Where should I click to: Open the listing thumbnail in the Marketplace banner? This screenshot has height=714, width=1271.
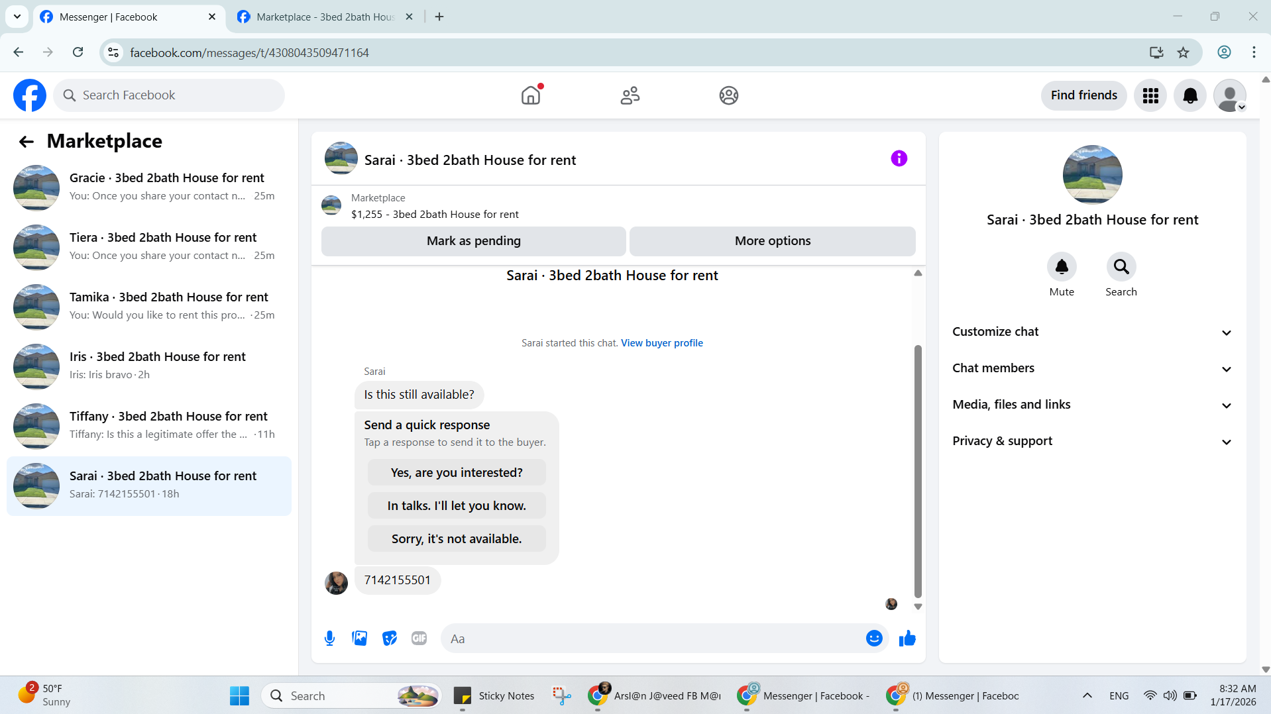coord(331,205)
